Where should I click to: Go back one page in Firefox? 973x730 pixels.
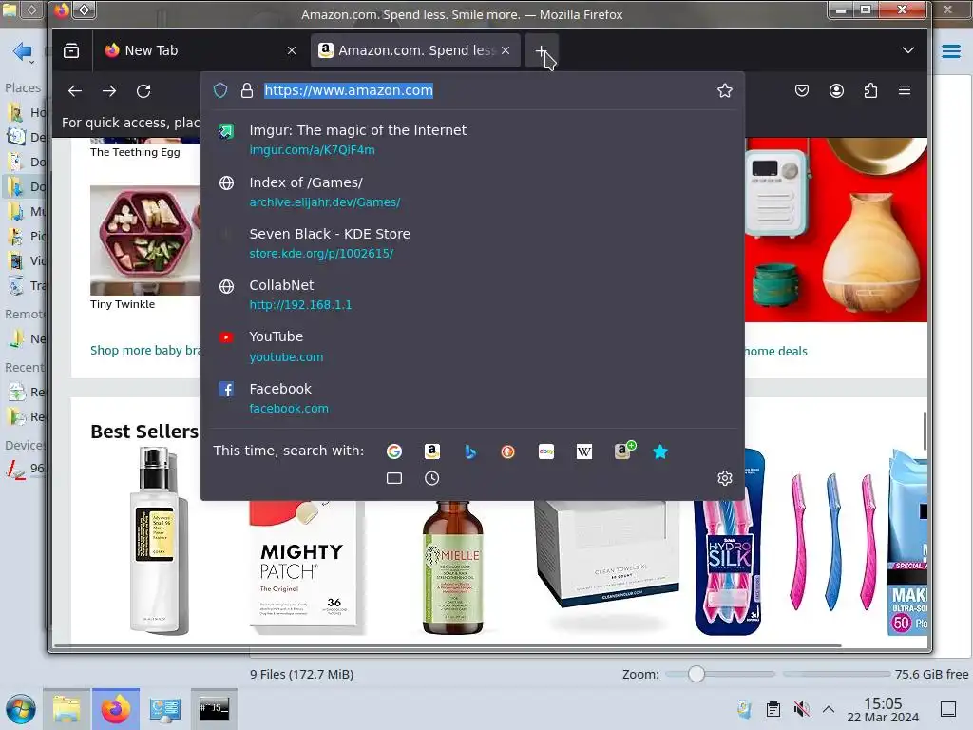75,91
